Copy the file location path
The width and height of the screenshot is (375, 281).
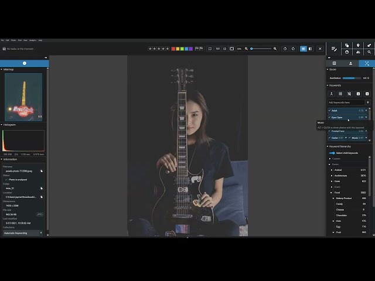pos(42,197)
